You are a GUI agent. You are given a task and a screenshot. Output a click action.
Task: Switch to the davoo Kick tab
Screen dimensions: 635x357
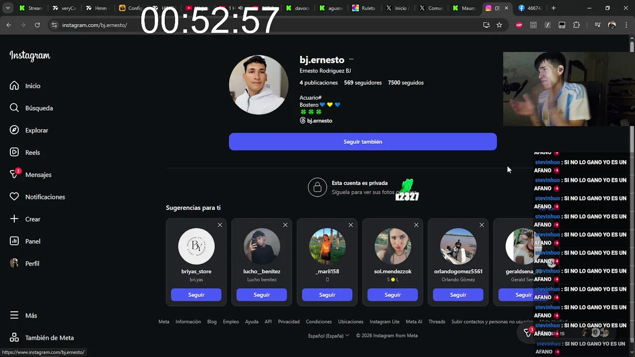298,8
